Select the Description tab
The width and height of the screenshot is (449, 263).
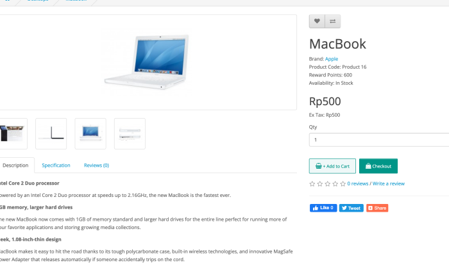tap(16, 165)
